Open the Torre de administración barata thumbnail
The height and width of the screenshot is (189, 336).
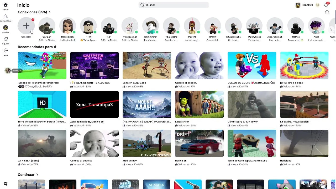tap(42, 104)
